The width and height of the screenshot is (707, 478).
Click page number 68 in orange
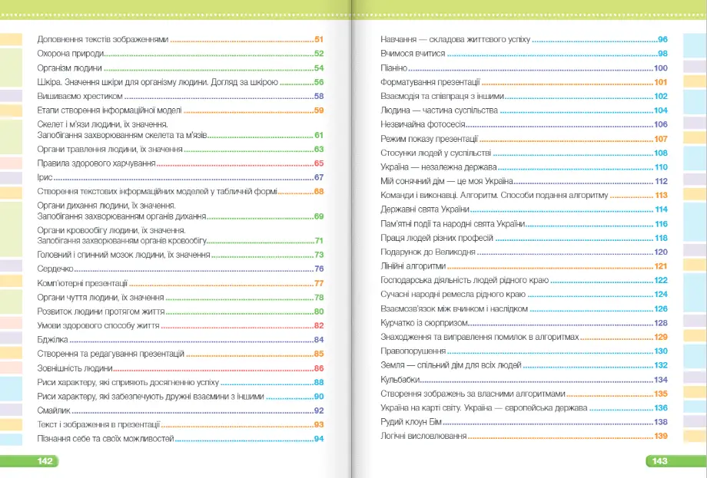(x=319, y=191)
